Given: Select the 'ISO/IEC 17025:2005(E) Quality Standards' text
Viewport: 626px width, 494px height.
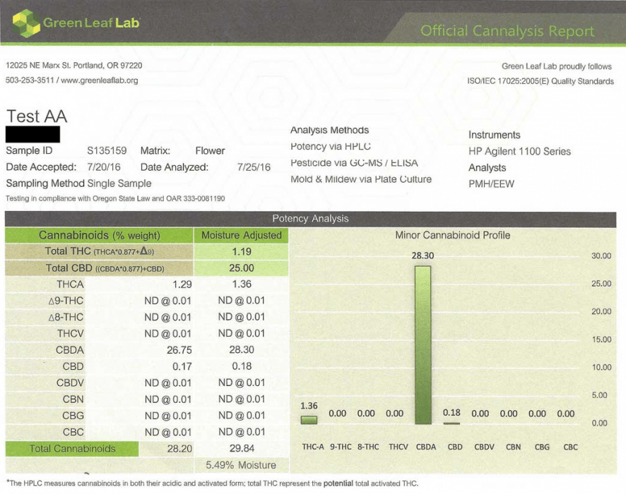Looking at the screenshot, I should [x=541, y=81].
